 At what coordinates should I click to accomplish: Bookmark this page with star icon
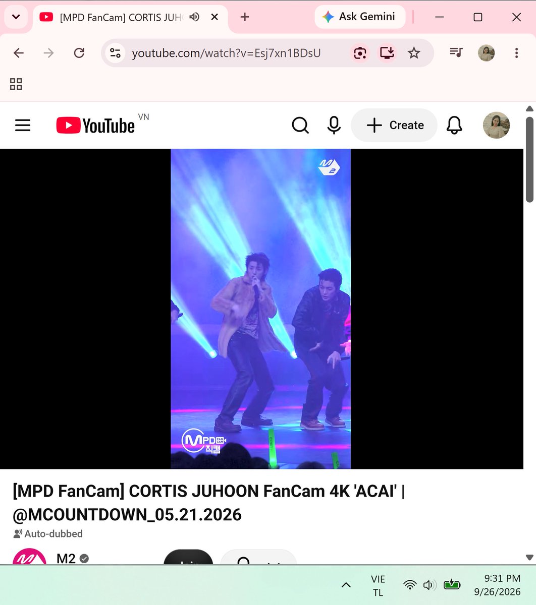pos(414,53)
